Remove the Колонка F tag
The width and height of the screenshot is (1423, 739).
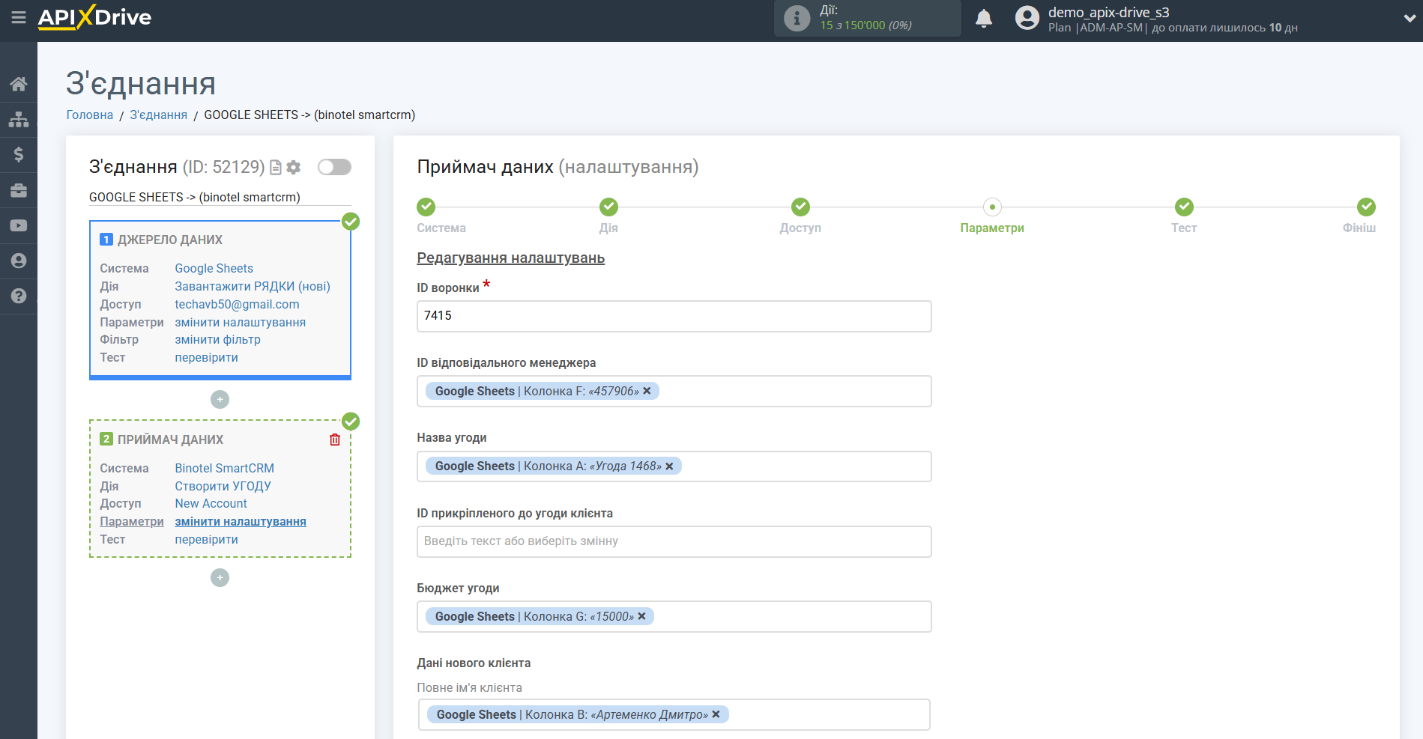click(647, 391)
